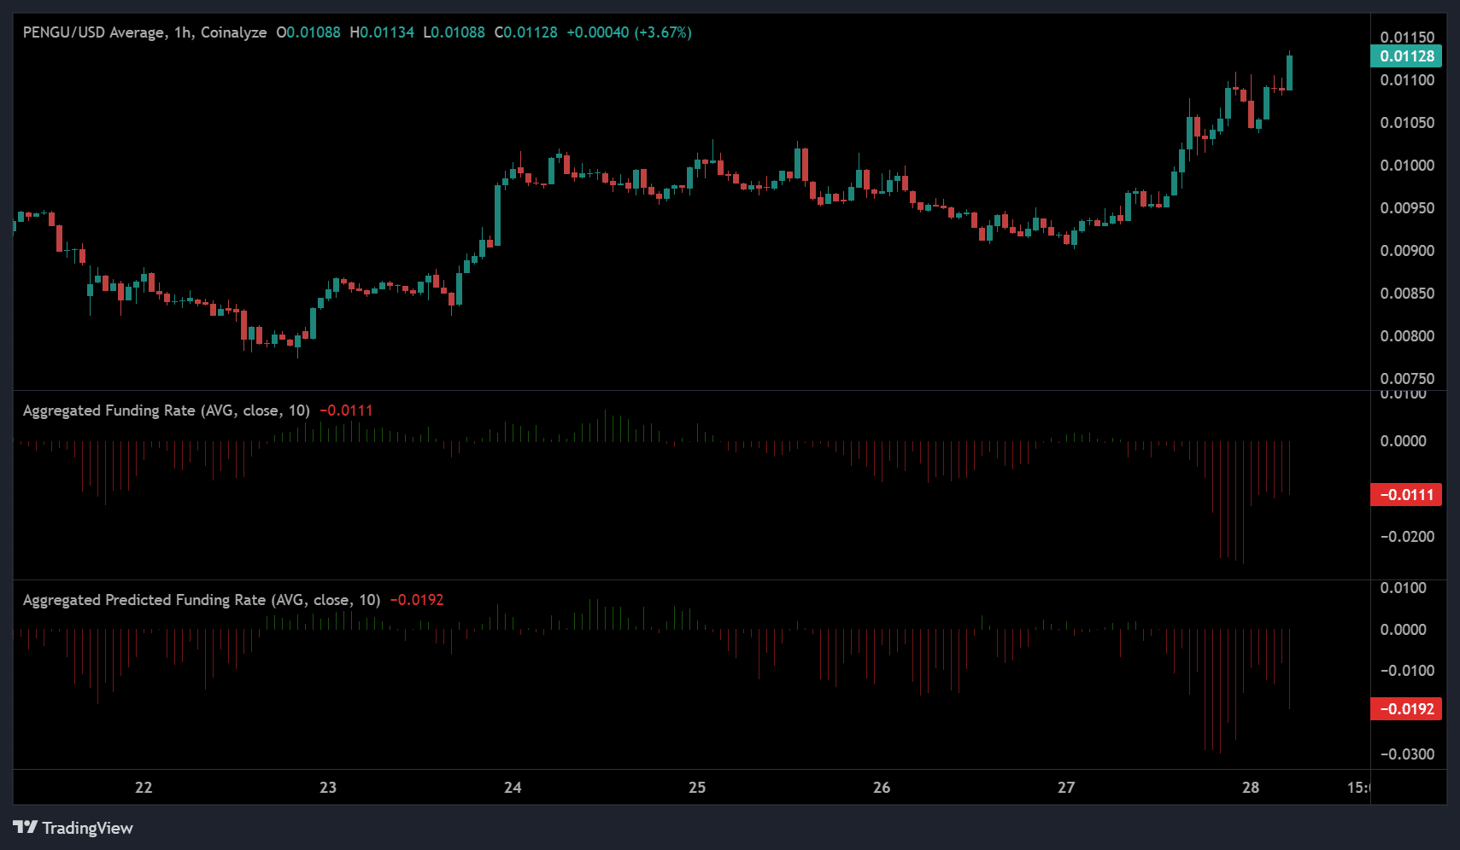Viewport: 1460px width, 850px height.
Task: Click the 0.01000 price axis label
Action: [x=1407, y=166]
